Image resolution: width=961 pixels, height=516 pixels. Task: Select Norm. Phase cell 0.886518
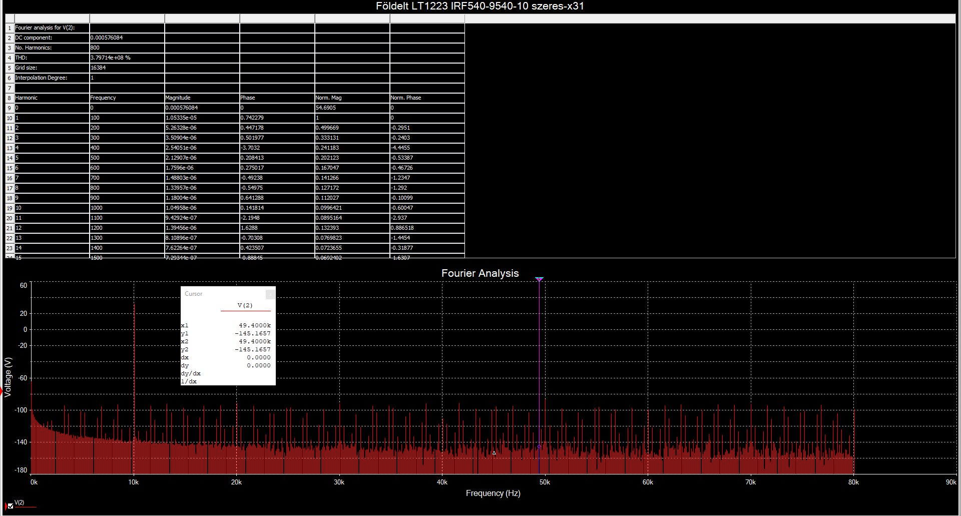427,228
